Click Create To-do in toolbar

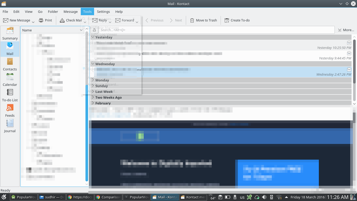click(237, 20)
